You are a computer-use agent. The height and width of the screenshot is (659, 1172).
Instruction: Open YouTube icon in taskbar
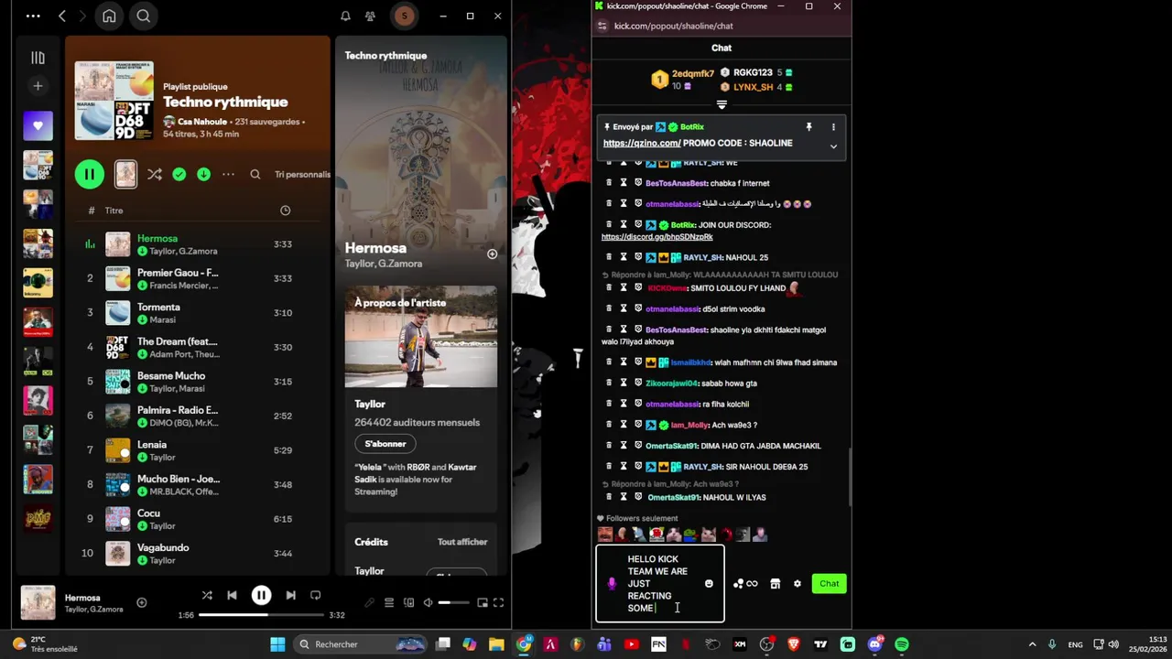pos(631,644)
